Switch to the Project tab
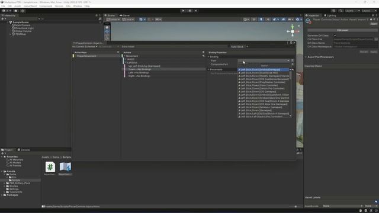Image resolution: width=379 pixels, height=213 pixels. point(7,150)
